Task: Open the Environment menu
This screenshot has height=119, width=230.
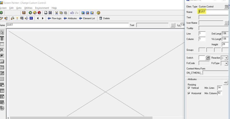Action: pyautogui.click(x=42, y=8)
